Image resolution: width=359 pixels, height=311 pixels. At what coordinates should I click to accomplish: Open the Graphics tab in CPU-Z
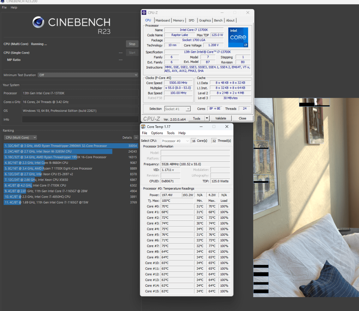[205, 21]
